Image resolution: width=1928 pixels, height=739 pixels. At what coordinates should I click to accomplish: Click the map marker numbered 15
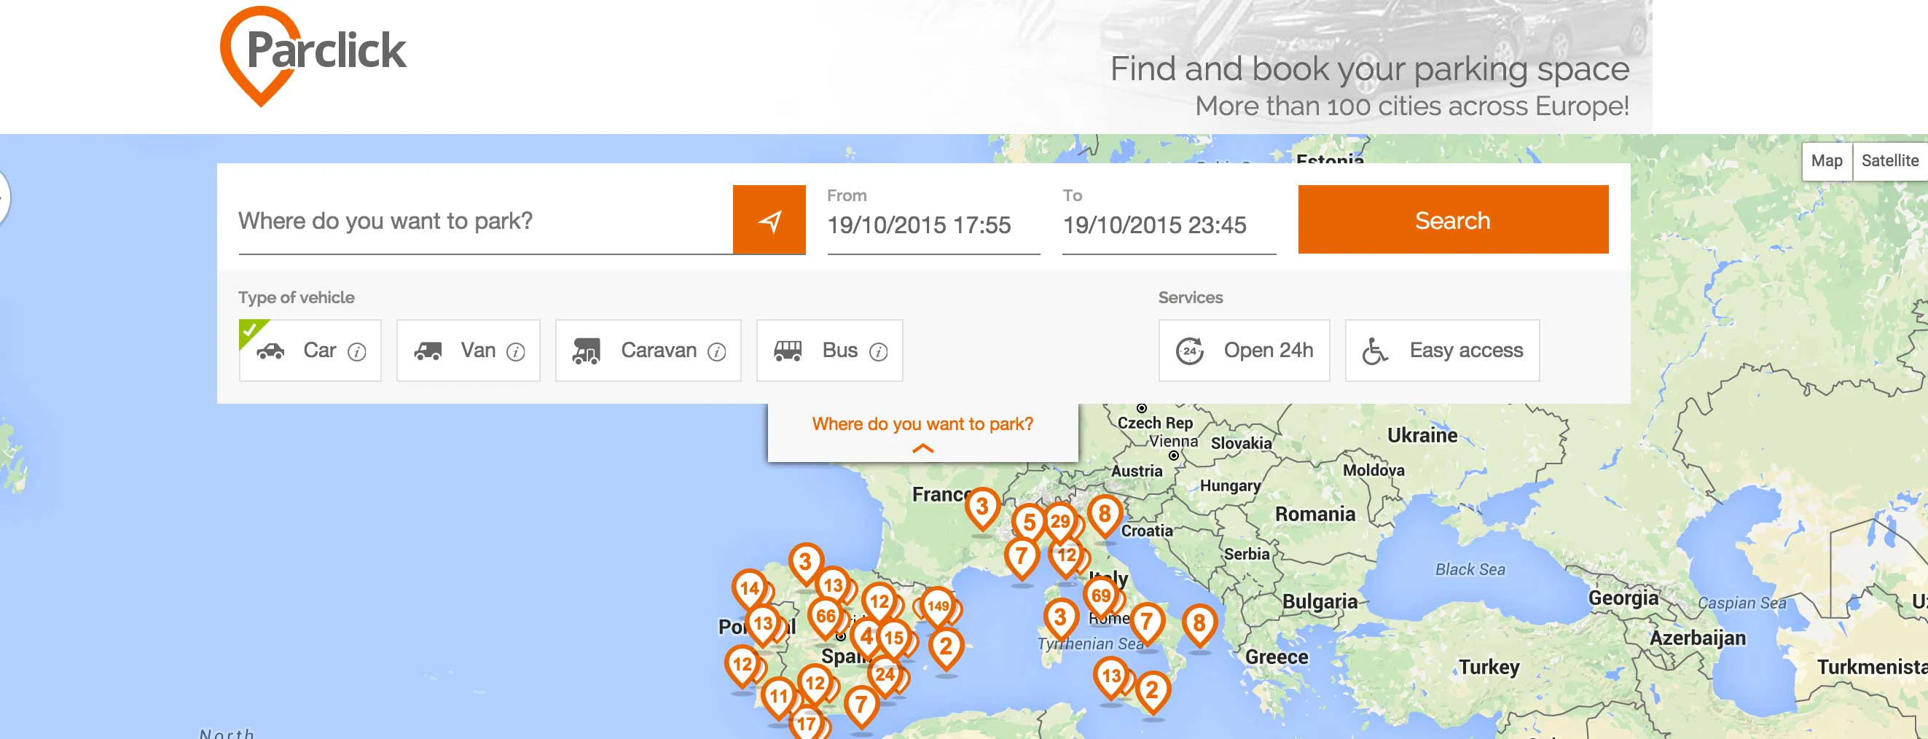click(893, 638)
